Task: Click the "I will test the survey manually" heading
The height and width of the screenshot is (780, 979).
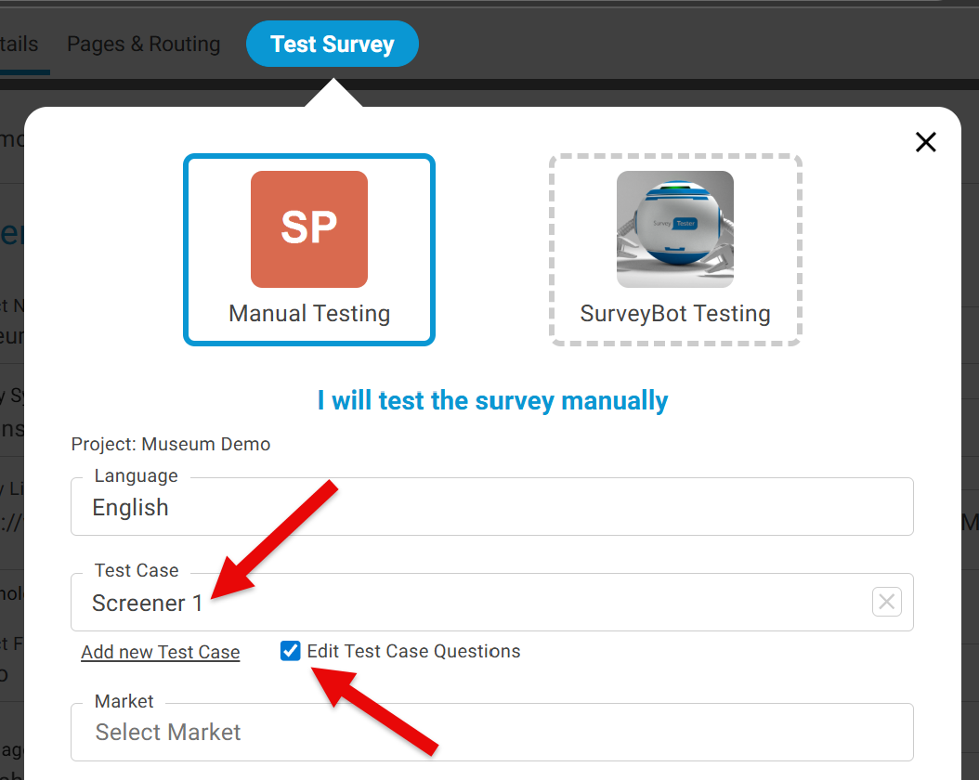Action: point(492,400)
